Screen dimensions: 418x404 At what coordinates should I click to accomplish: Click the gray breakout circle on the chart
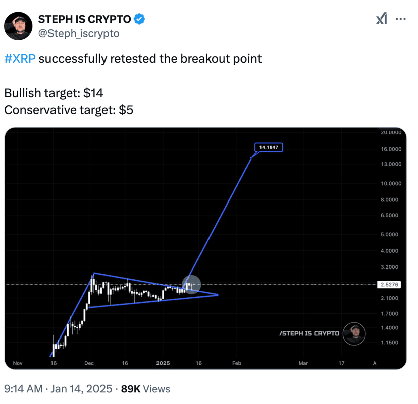191,285
